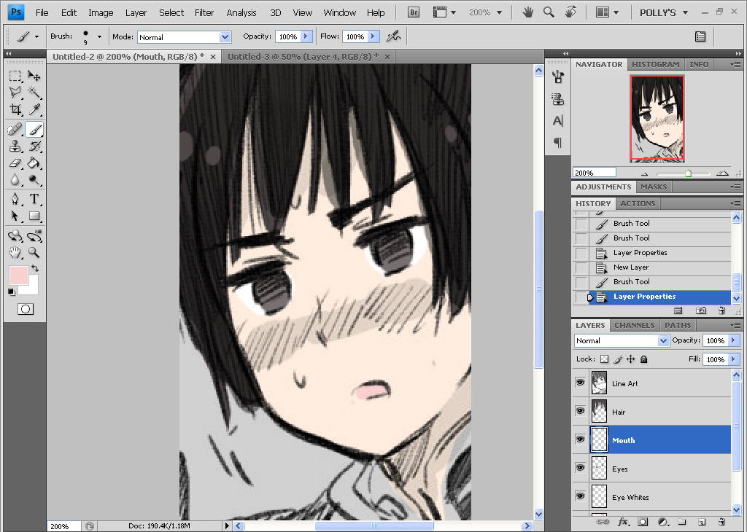Hide the Eyes layer
This screenshot has width=747, height=532.
point(580,468)
